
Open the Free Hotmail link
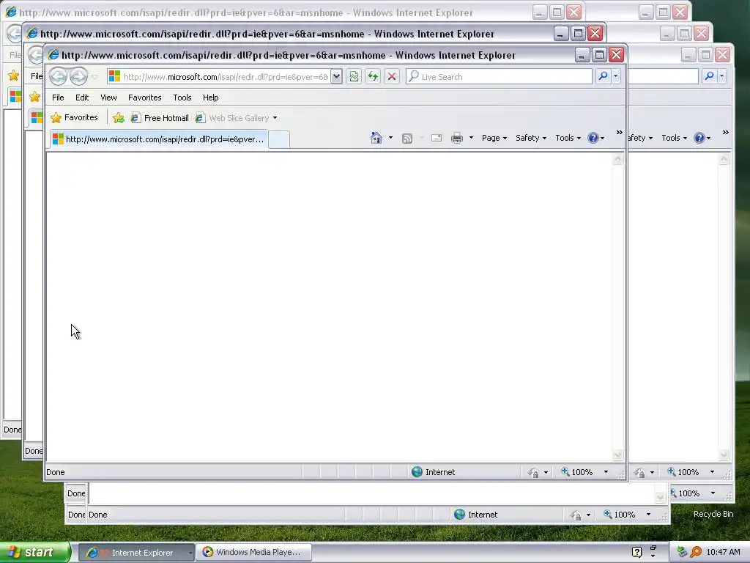click(x=160, y=118)
